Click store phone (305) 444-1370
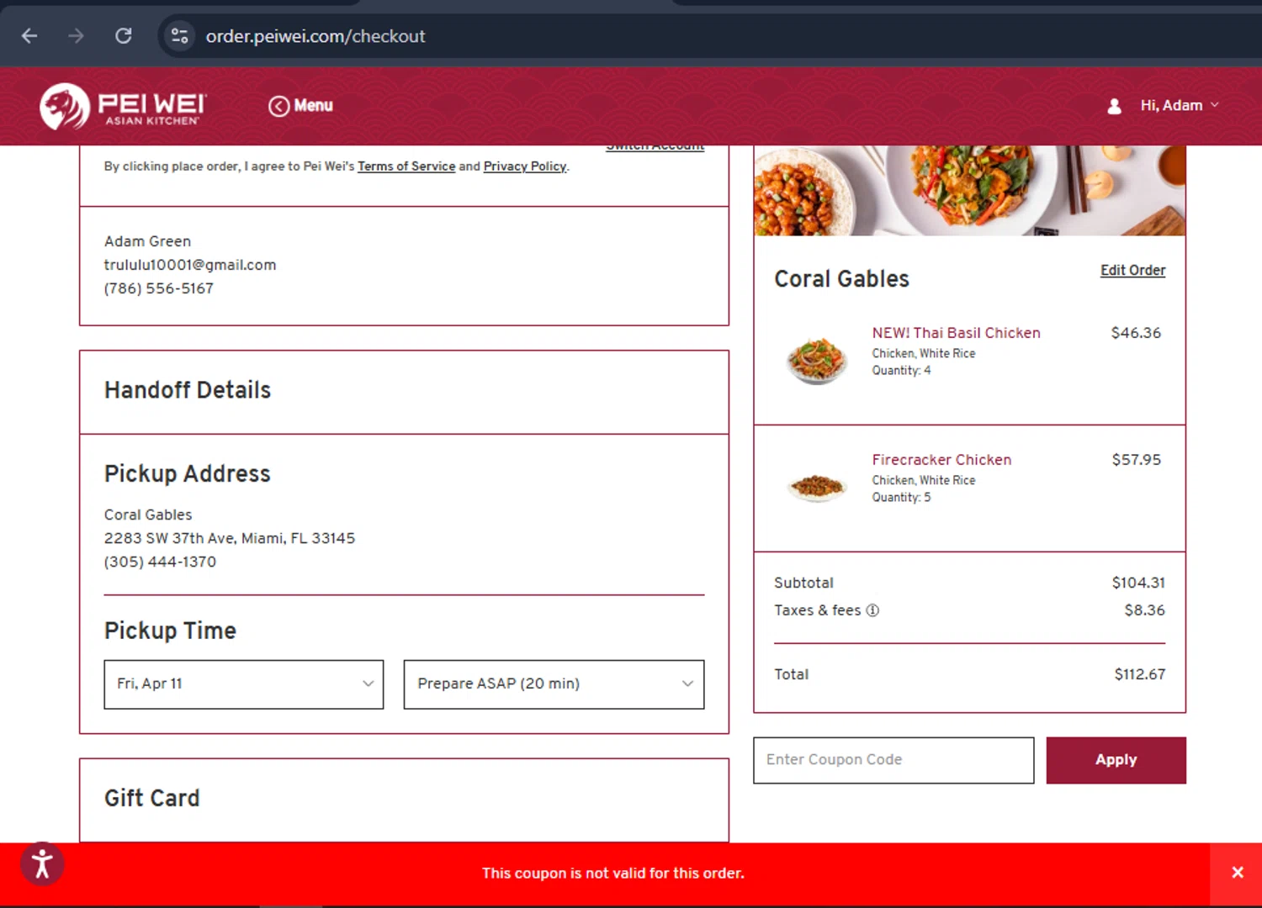This screenshot has height=908, width=1262. click(160, 562)
